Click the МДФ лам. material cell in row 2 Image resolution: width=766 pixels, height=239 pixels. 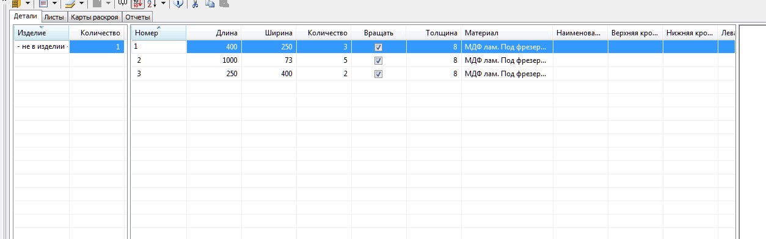(507, 60)
